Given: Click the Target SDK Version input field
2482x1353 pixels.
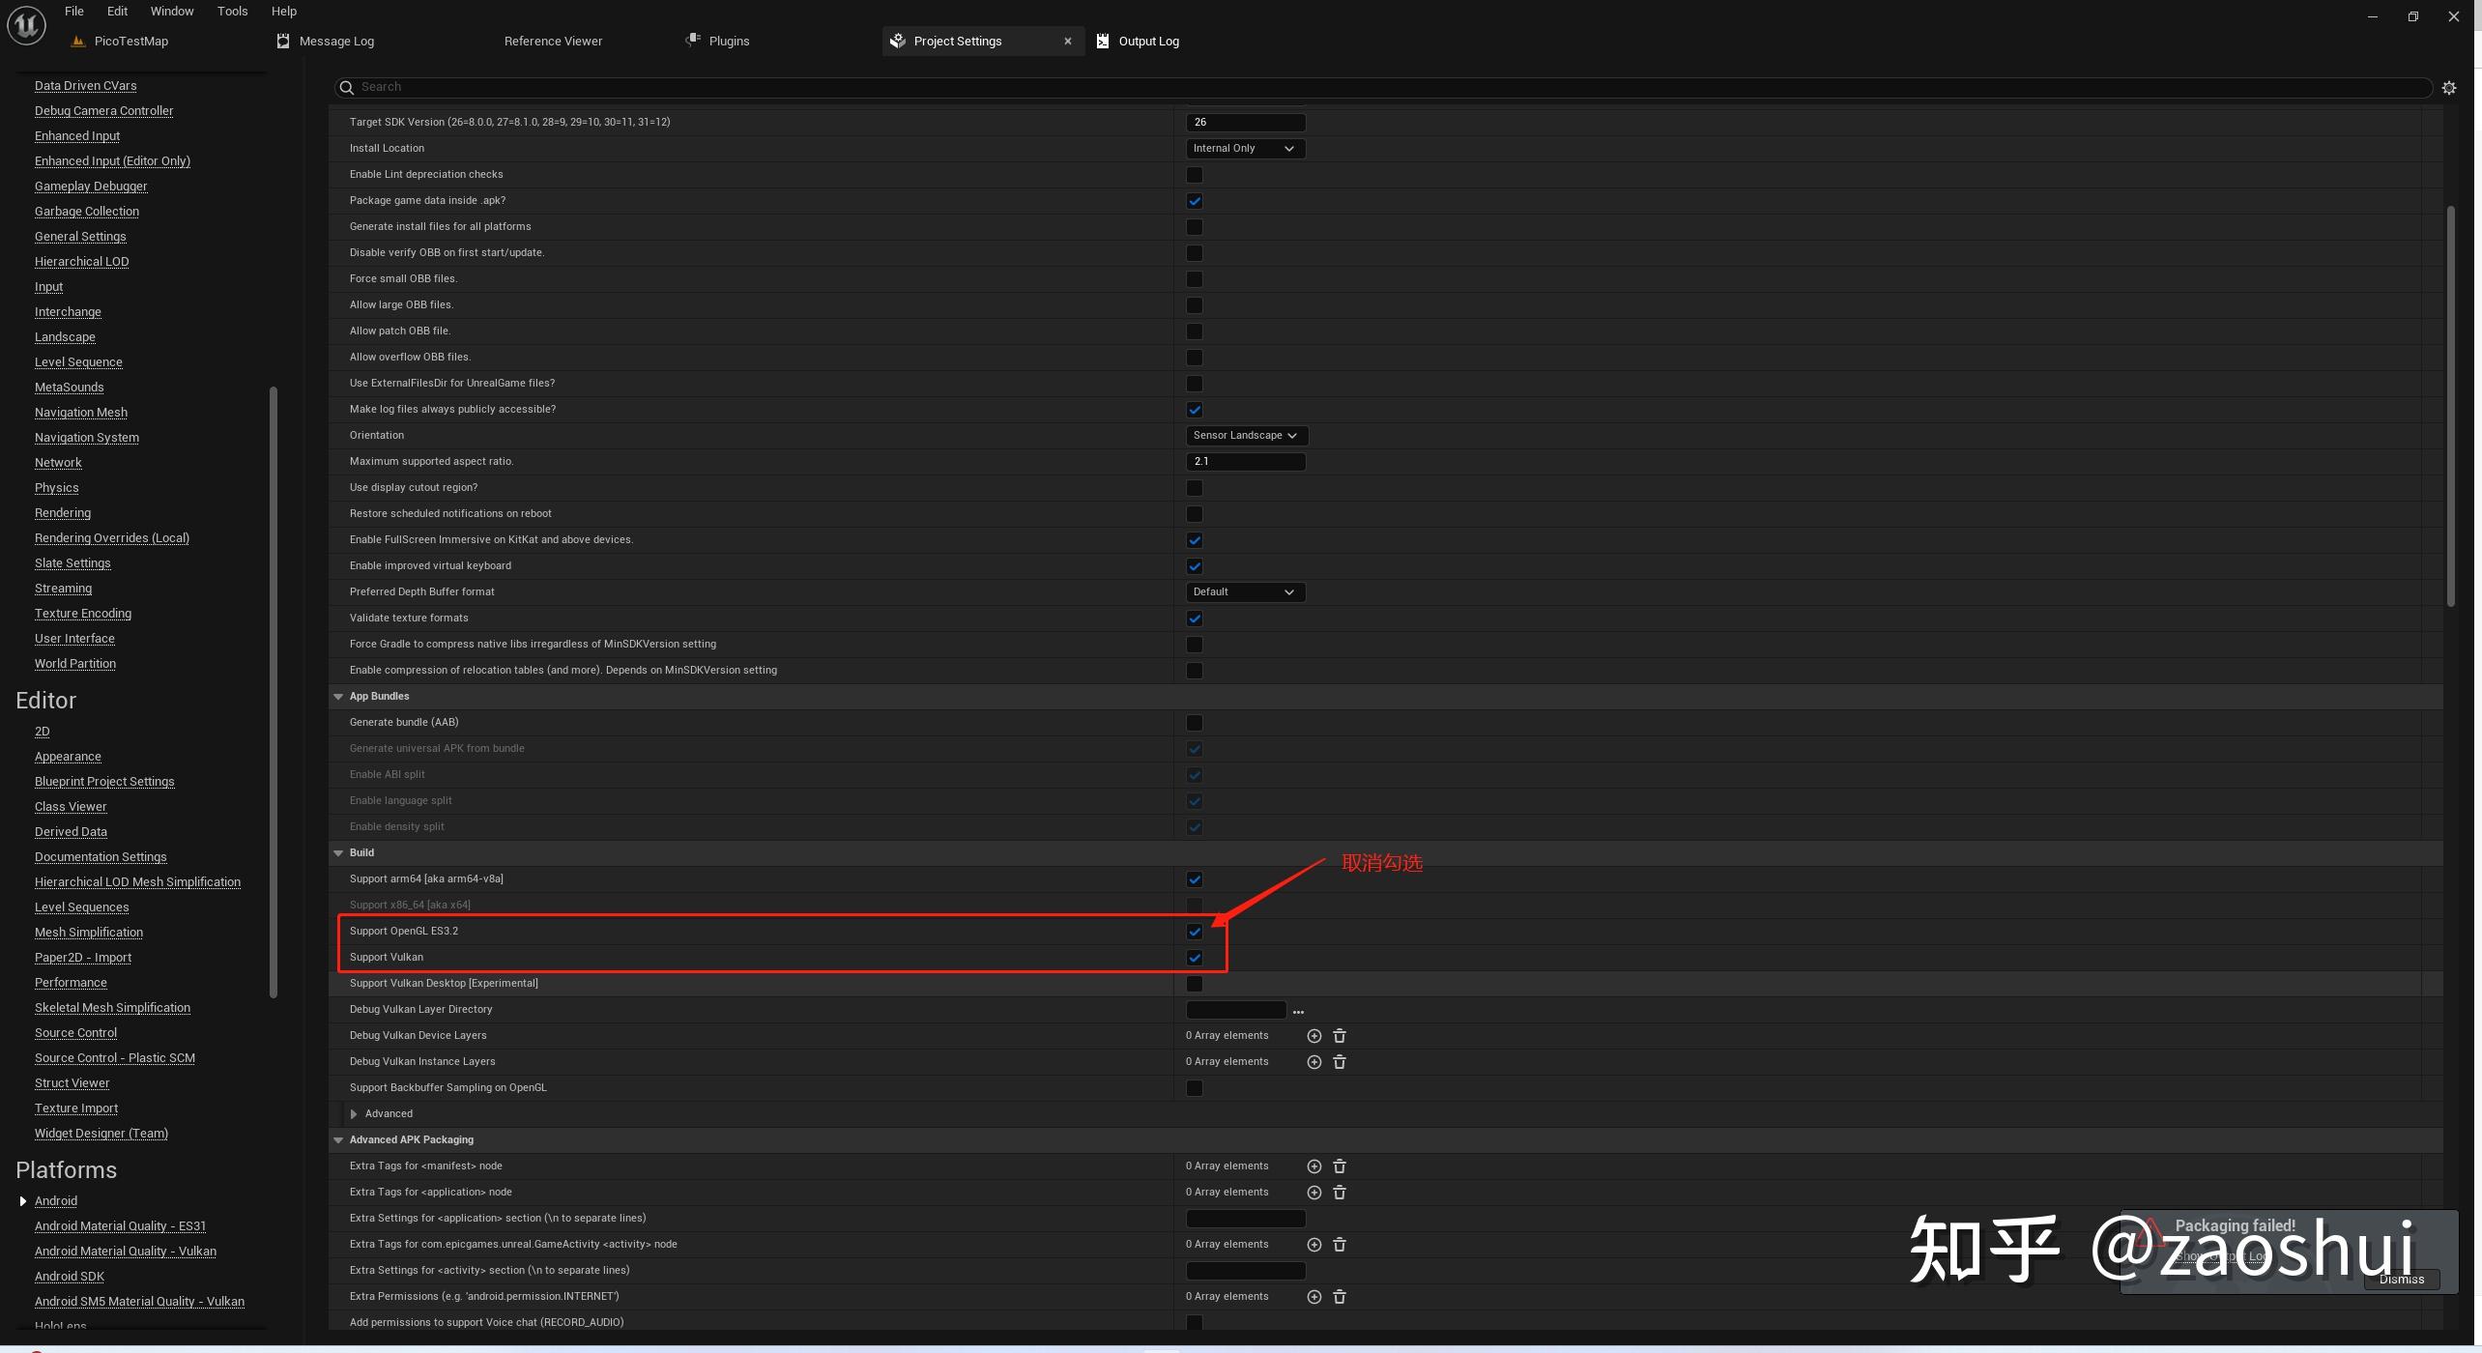Looking at the screenshot, I should [x=1245, y=123].
